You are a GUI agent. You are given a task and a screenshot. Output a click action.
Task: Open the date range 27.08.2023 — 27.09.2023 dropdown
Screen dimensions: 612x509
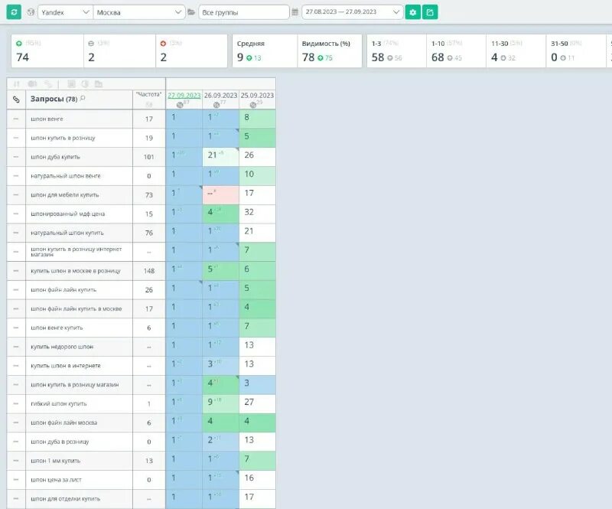(353, 12)
